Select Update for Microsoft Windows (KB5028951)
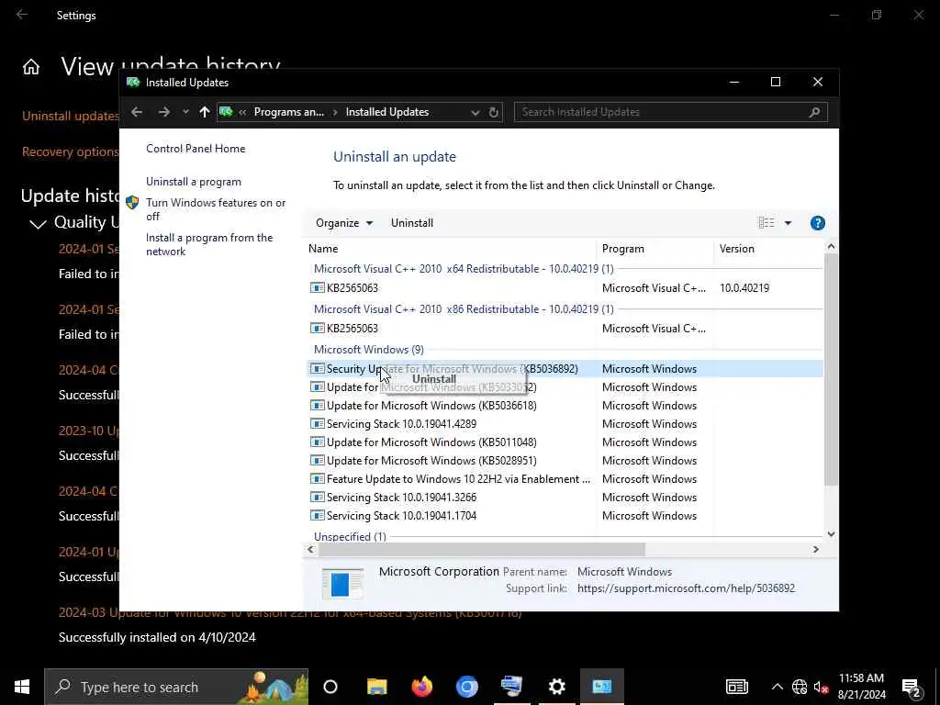The height and width of the screenshot is (705, 940). click(431, 461)
